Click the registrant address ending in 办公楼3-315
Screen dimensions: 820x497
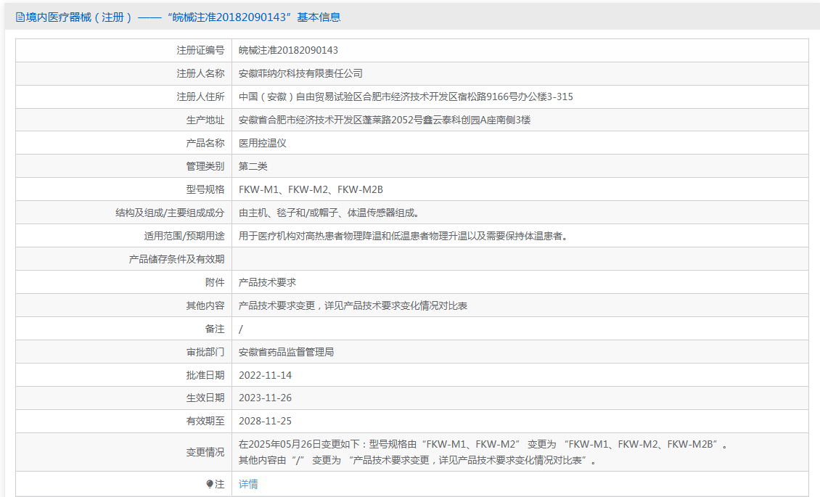pyautogui.click(x=406, y=96)
